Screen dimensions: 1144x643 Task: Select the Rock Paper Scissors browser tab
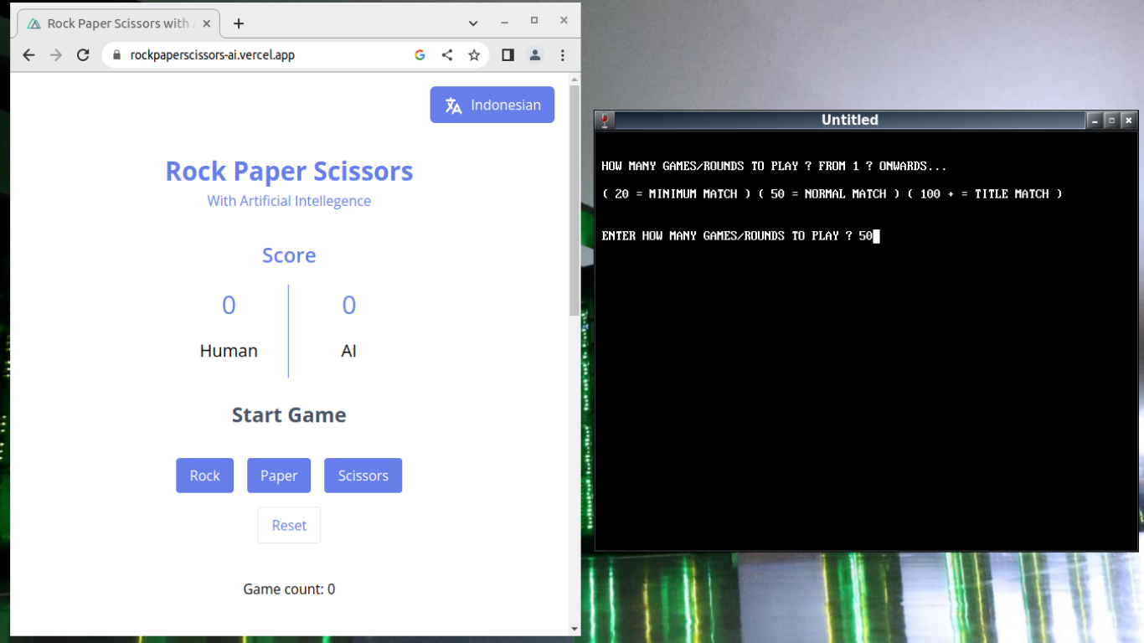[x=119, y=23]
